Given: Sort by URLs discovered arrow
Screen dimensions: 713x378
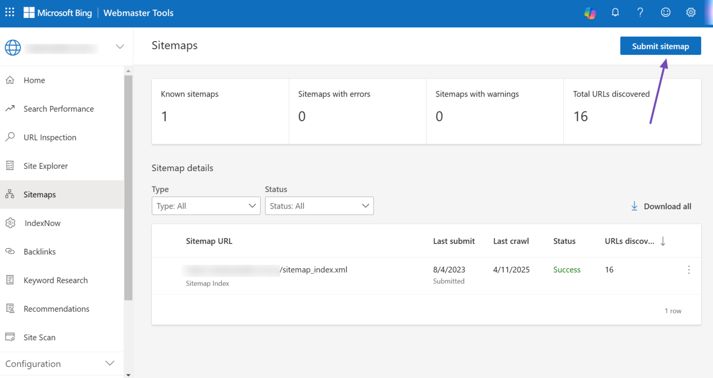Looking at the screenshot, I should pyautogui.click(x=663, y=241).
